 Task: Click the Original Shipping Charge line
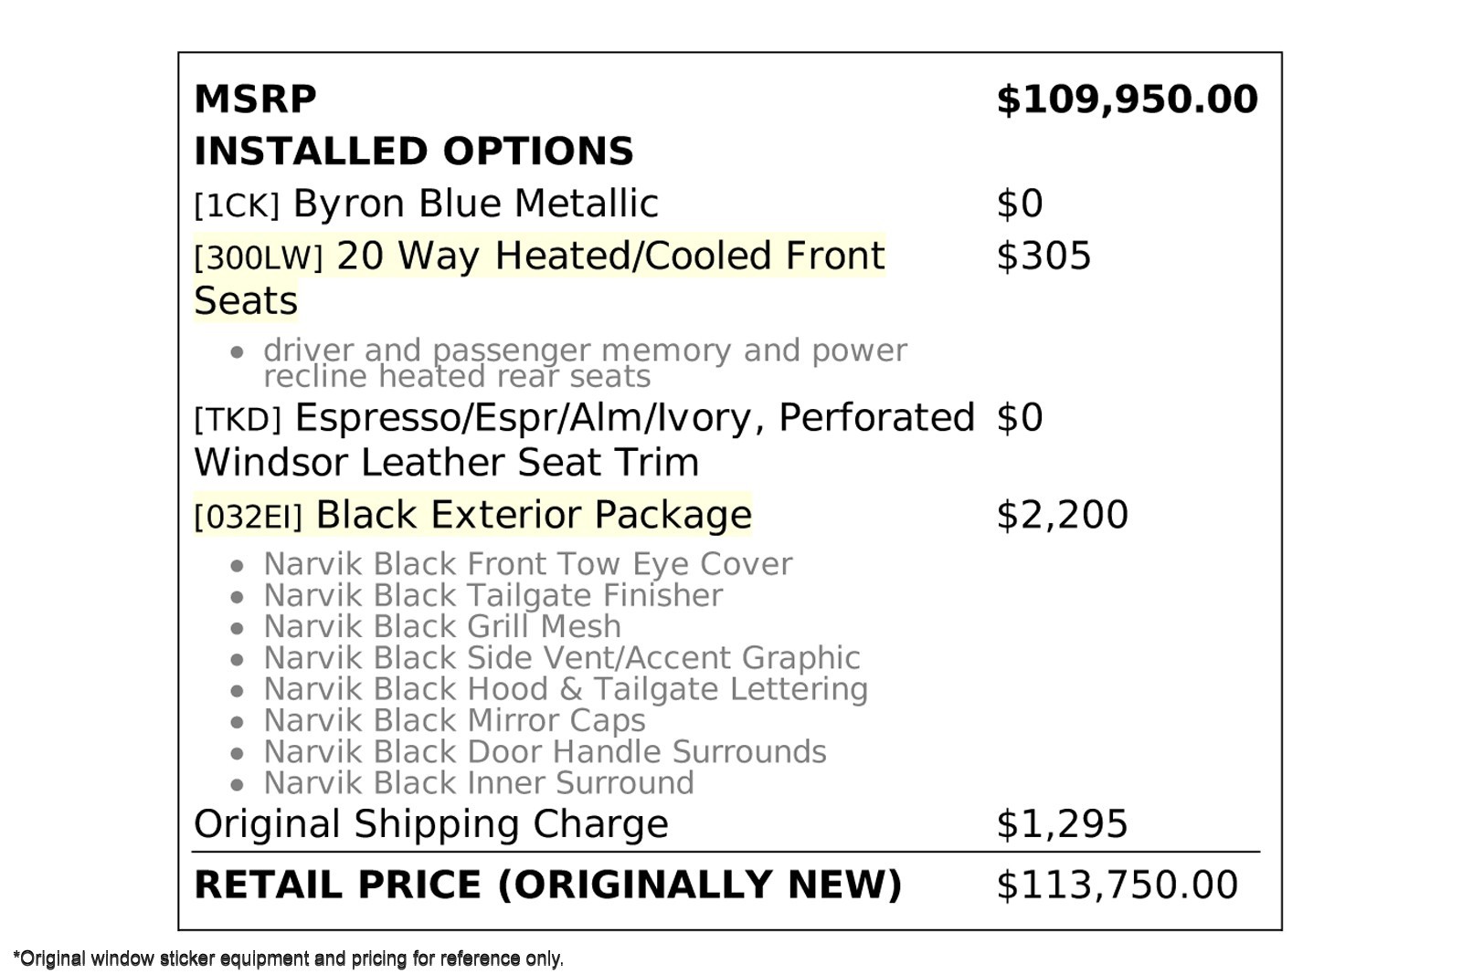point(430,823)
